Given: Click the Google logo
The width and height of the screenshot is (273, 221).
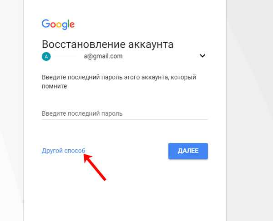Looking at the screenshot, I should click(58, 25).
